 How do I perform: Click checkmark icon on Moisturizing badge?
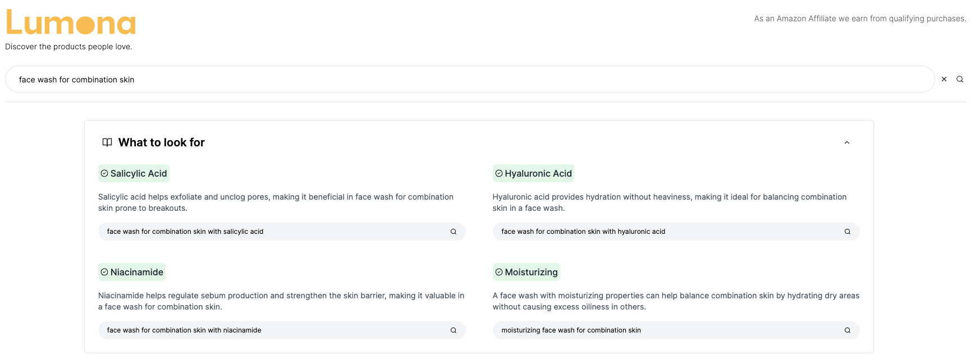pos(499,272)
